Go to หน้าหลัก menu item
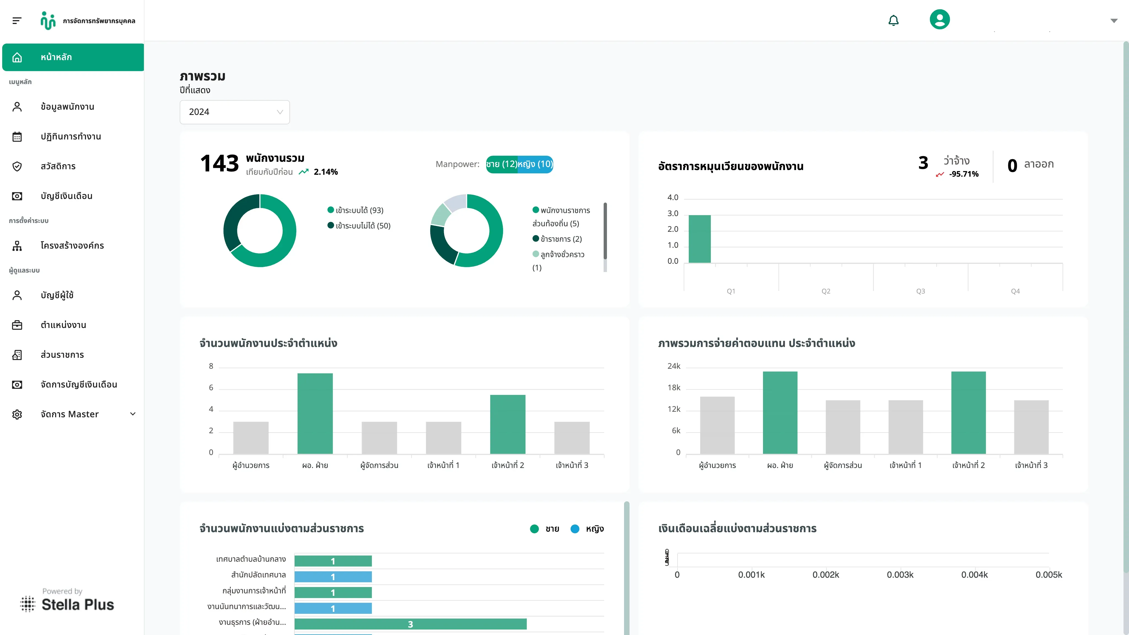Image resolution: width=1129 pixels, height=635 pixels. pyautogui.click(x=73, y=57)
